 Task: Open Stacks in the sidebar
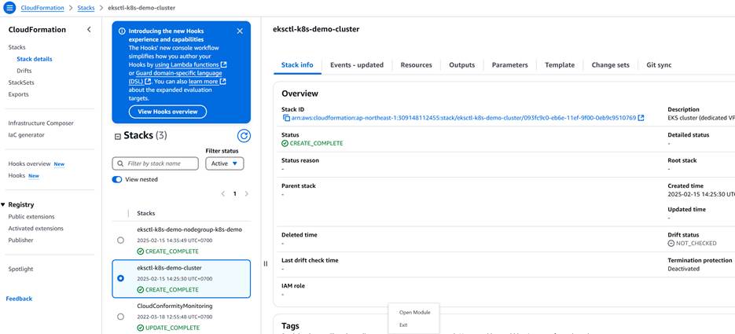click(x=17, y=47)
